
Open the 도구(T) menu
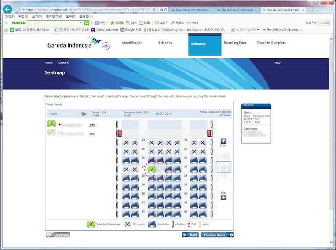point(70,17)
